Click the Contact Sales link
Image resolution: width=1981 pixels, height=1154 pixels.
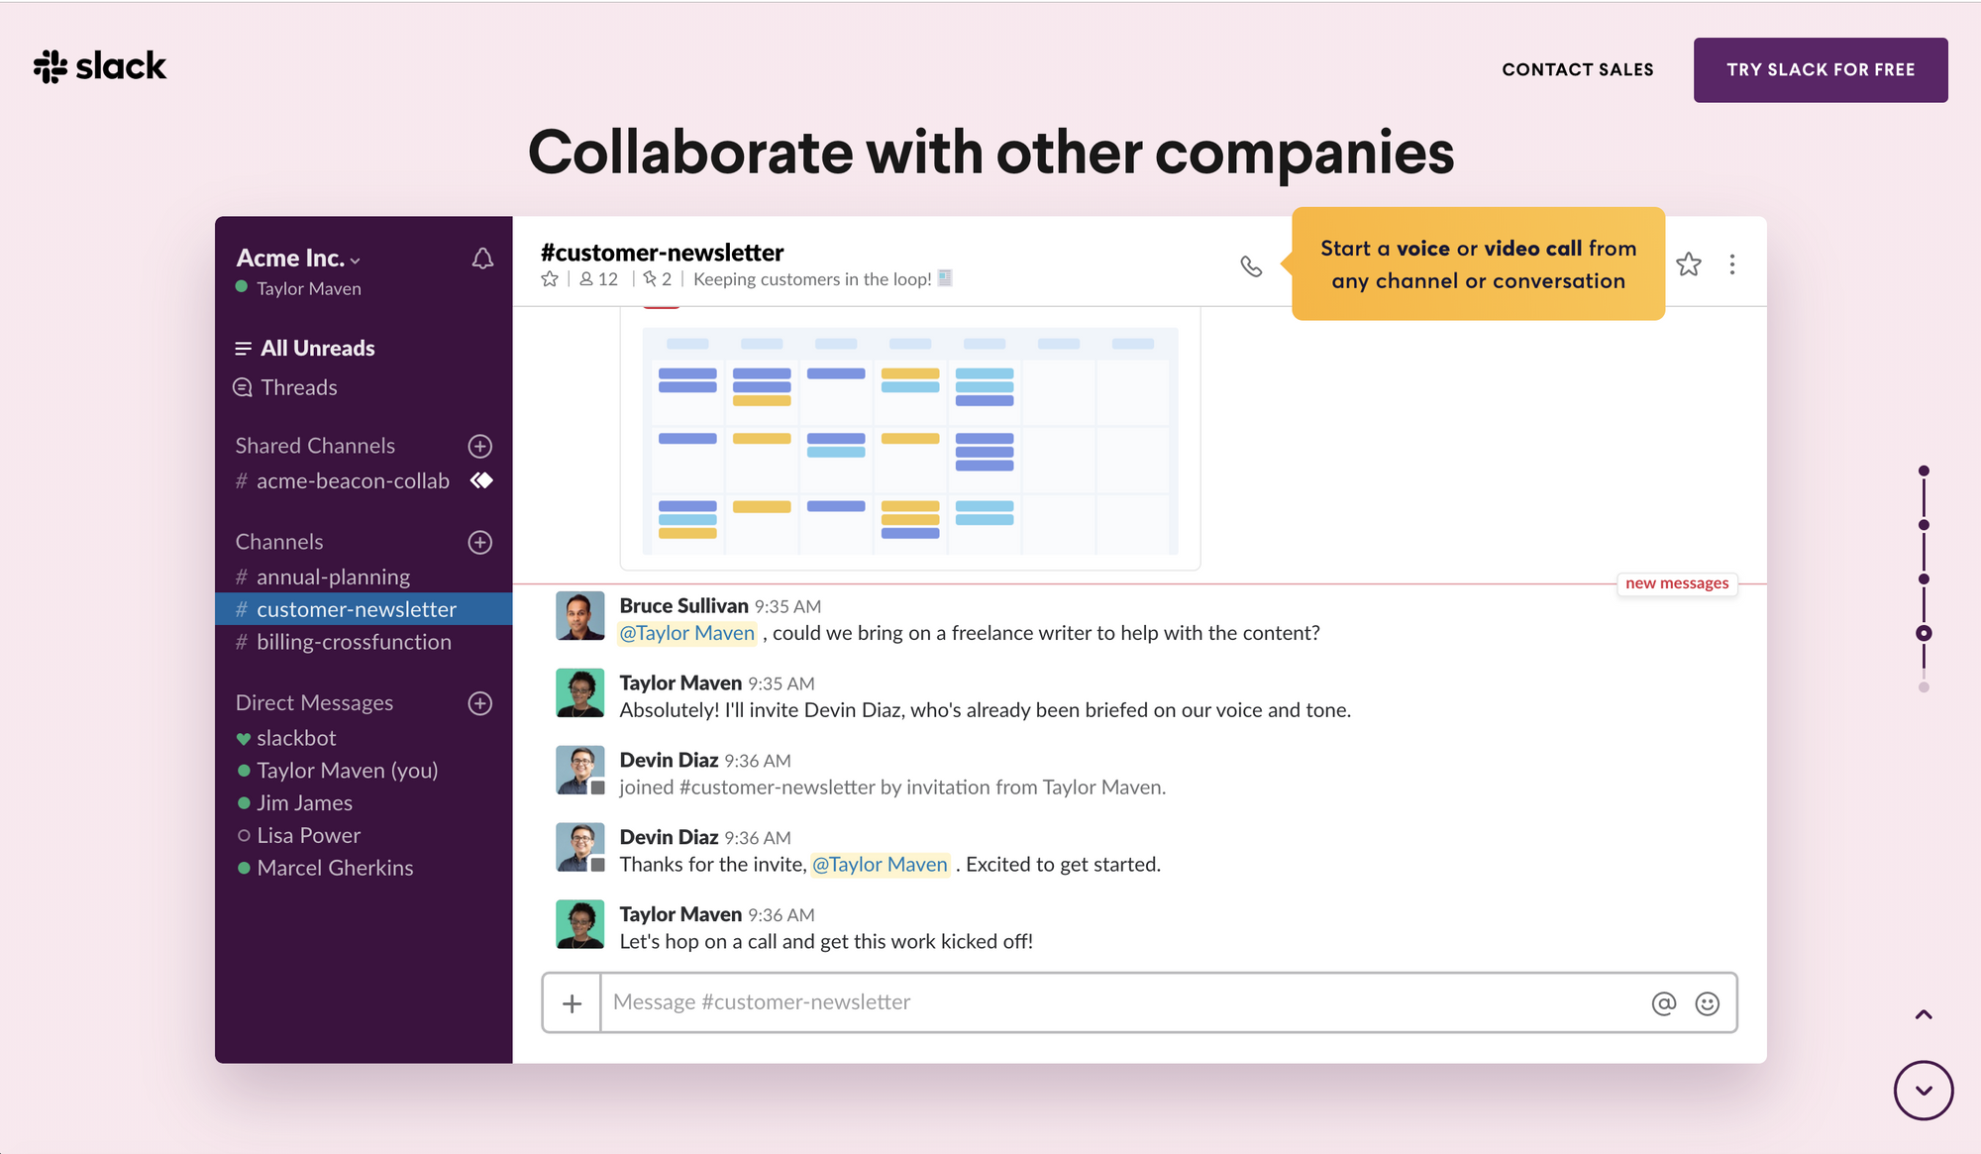(x=1578, y=69)
